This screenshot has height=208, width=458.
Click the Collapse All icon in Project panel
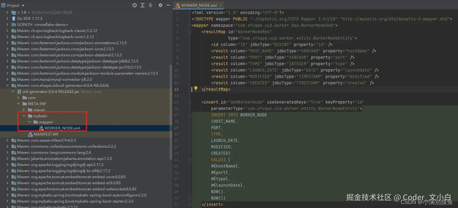(150, 5)
